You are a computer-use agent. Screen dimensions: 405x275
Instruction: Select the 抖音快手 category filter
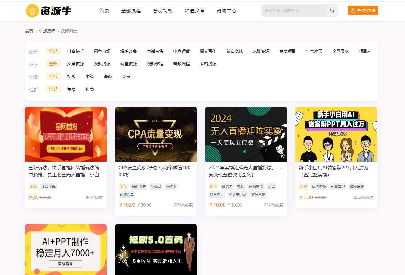[x=75, y=51]
